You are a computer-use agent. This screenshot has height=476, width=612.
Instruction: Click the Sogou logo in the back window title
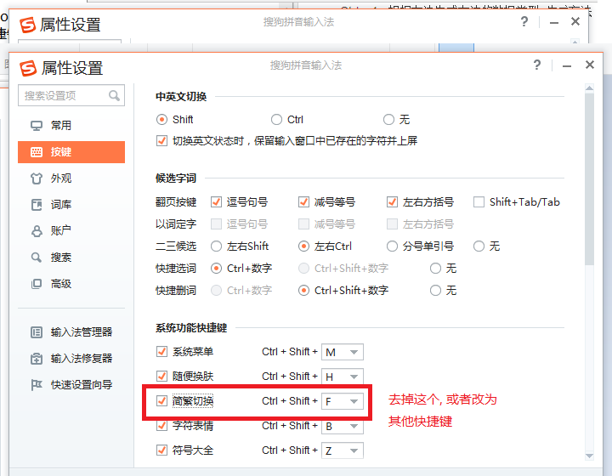[27, 25]
